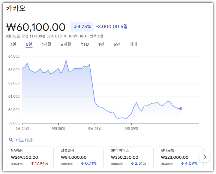
Task: Click the 005930 ticker code
Action: click(67, 164)
